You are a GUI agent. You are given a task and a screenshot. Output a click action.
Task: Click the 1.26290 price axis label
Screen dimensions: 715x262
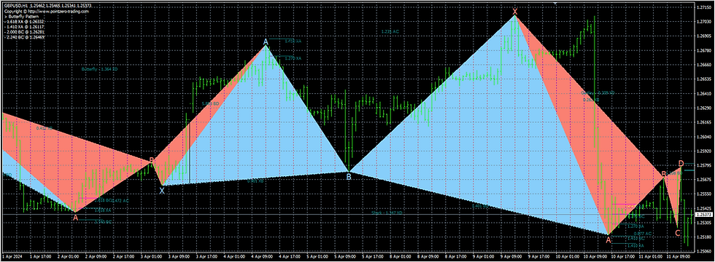coord(705,108)
